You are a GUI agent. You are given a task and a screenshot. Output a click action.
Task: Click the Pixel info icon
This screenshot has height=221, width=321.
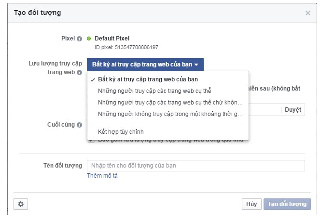click(x=80, y=39)
